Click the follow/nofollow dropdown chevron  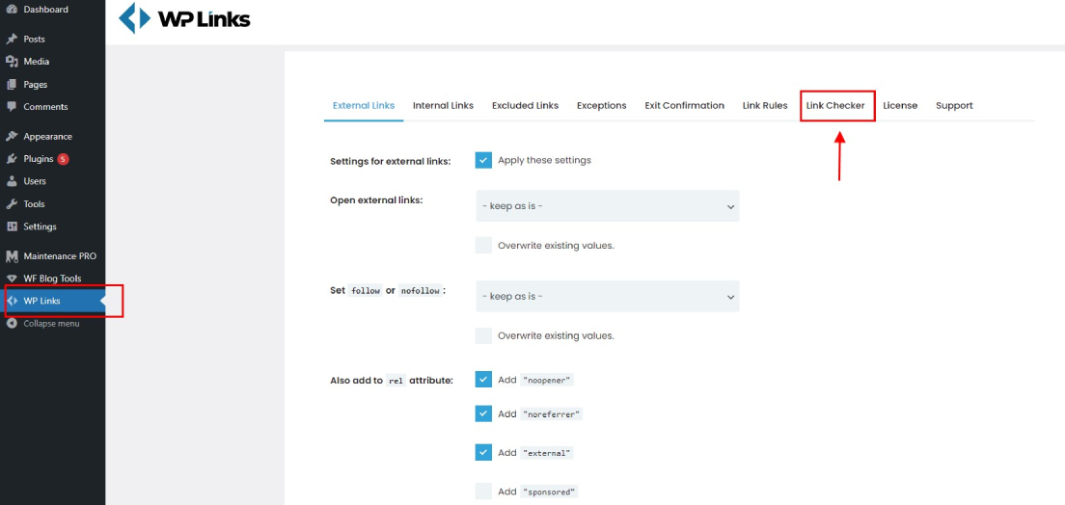click(731, 297)
